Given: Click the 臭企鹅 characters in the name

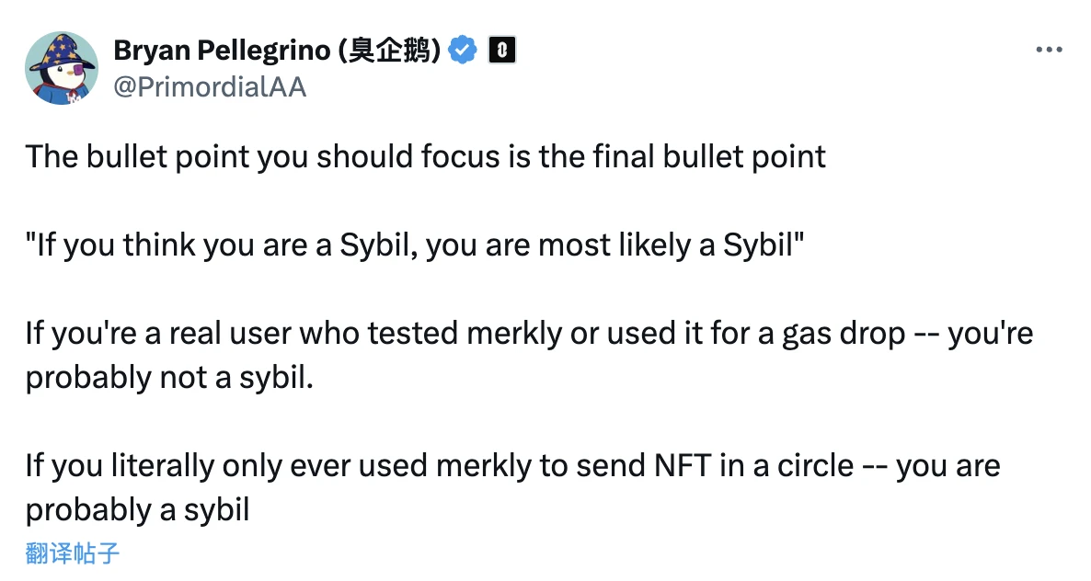Looking at the screenshot, I should pyautogui.click(x=396, y=51).
